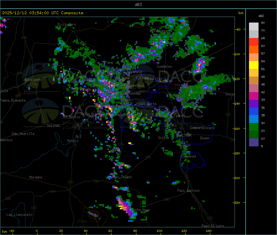Viewport: 277px width, 235px height.
Task: Click legend value 80
Action: pyautogui.click(x=263, y=23)
